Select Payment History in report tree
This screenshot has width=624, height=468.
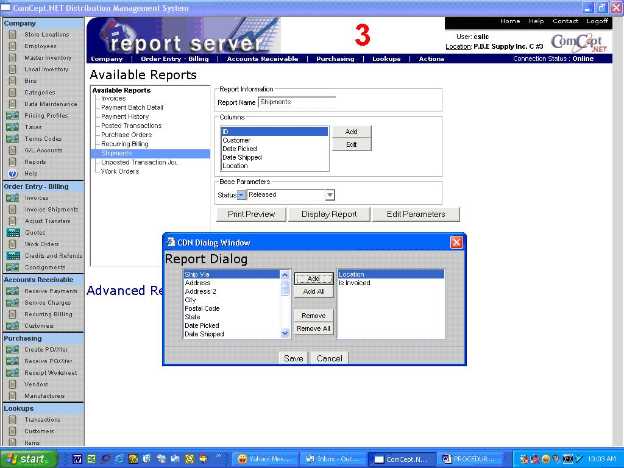(x=125, y=116)
